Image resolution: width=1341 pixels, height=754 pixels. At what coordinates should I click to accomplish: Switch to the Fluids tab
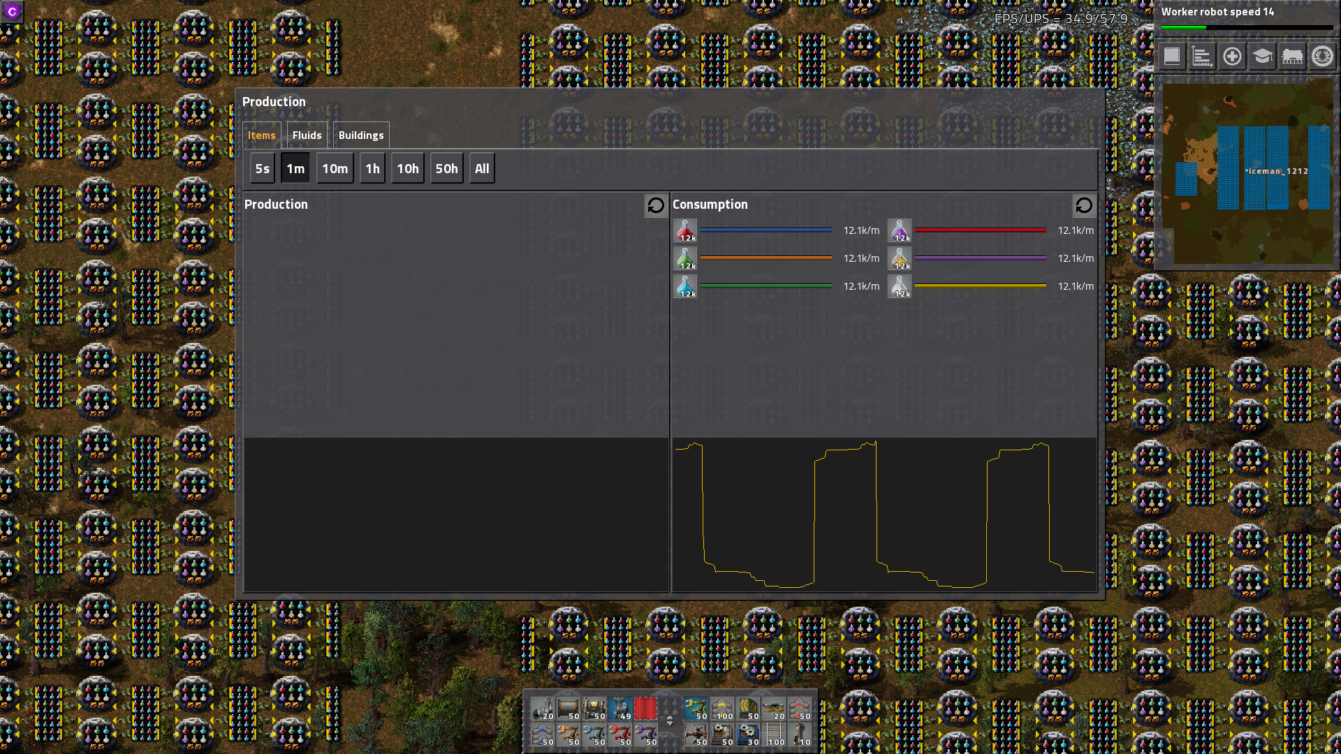(x=307, y=135)
